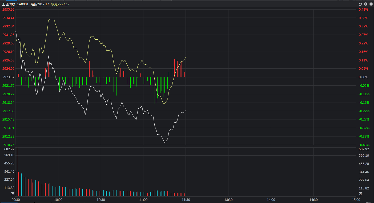Click the 0.00% baseline percent label
The image size is (374, 203).
(363, 77)
